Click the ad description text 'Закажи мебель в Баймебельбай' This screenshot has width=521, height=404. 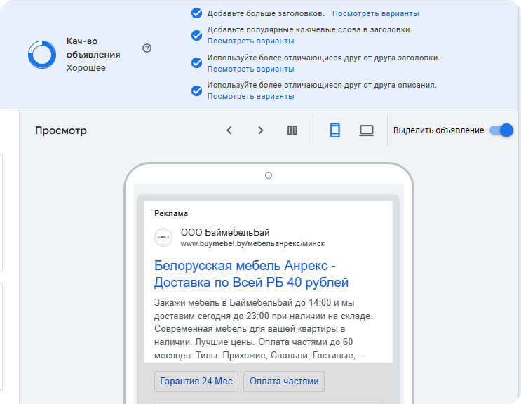click(x=264, y=328)
